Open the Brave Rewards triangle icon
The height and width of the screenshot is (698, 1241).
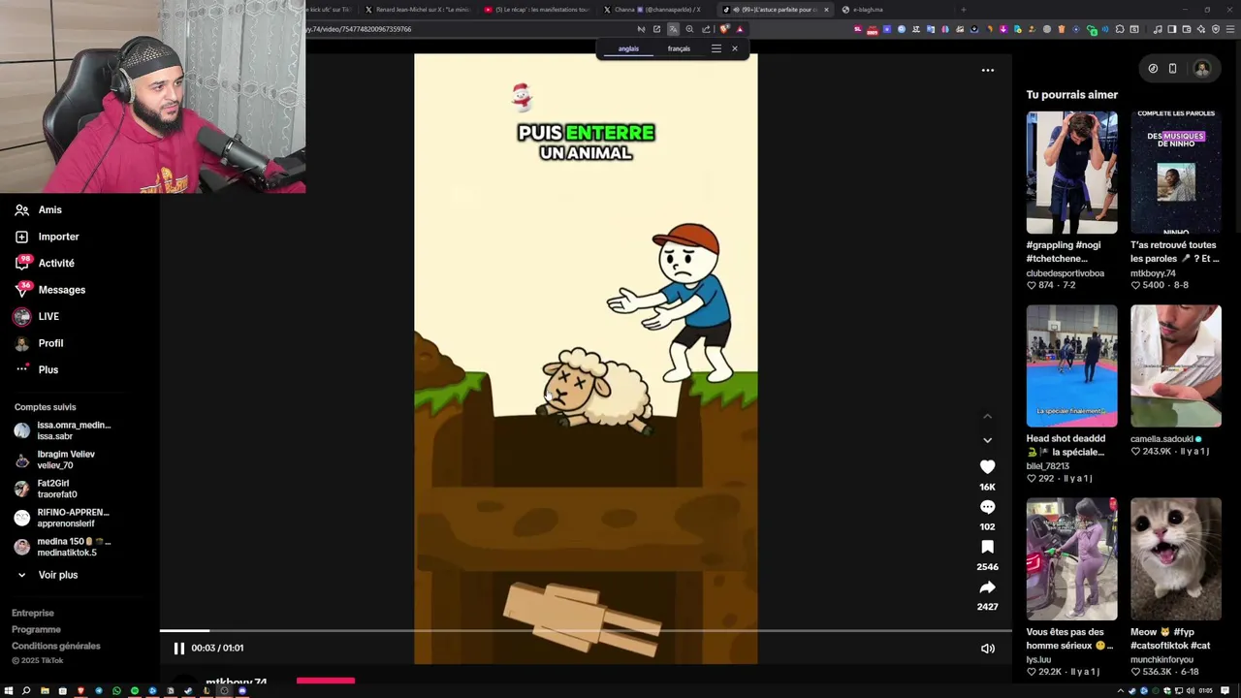click(739, 29)
